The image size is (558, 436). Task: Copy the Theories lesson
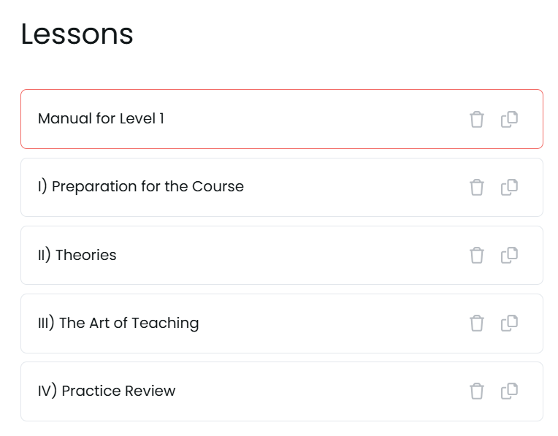click(509, 255)
